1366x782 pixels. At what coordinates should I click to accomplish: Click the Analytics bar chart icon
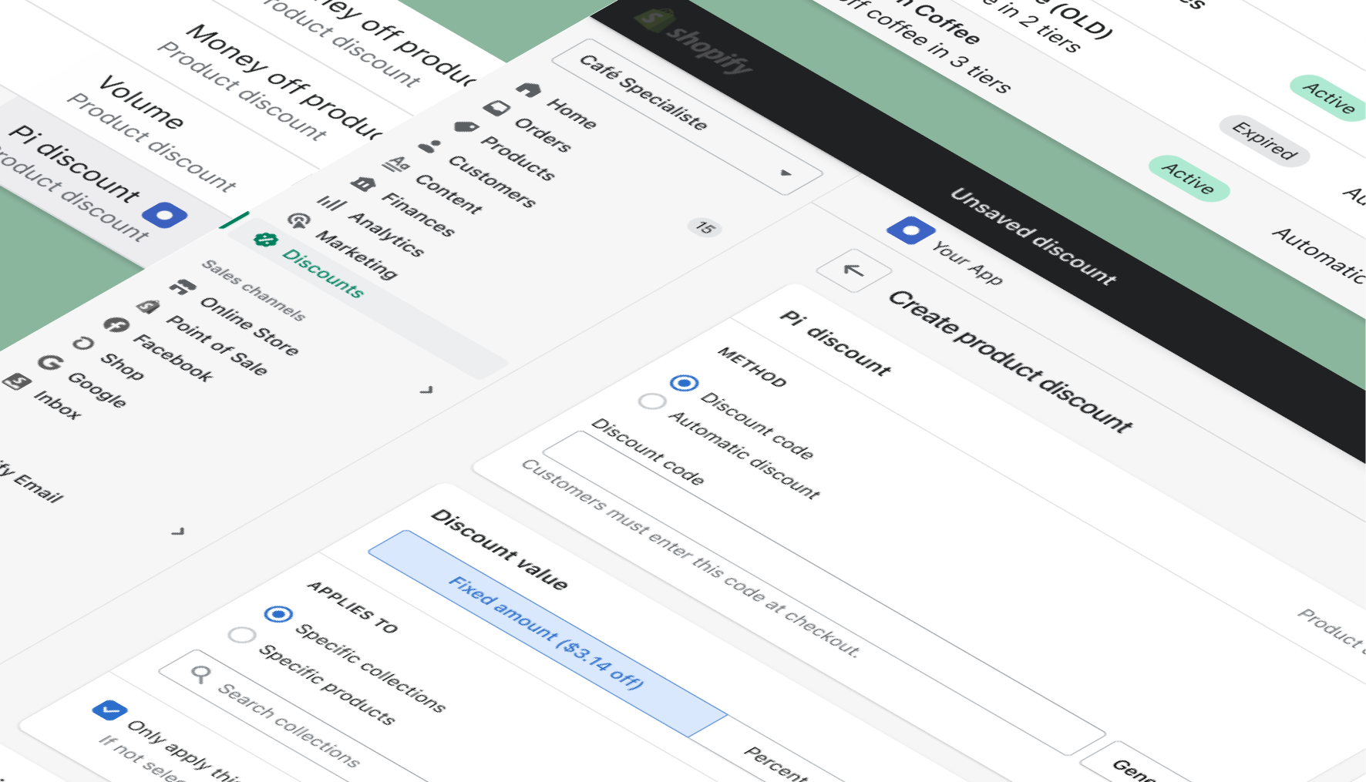(331, 203)
